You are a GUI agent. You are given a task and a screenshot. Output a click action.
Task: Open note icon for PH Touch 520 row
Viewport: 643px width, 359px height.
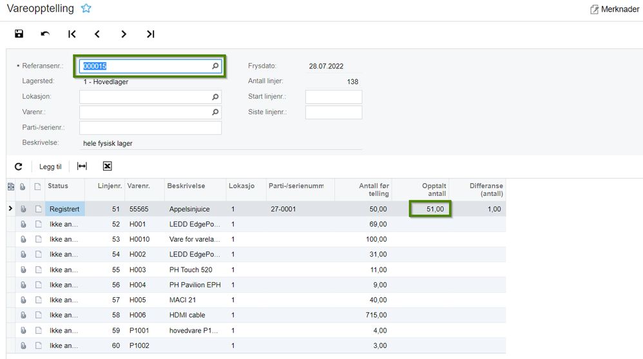tap(39, 270)
